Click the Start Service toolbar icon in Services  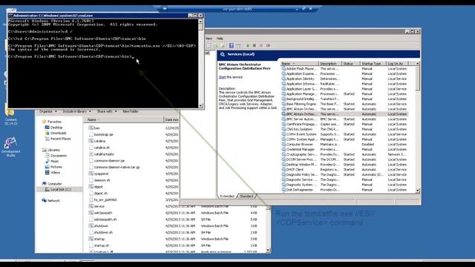pos(247,46)
